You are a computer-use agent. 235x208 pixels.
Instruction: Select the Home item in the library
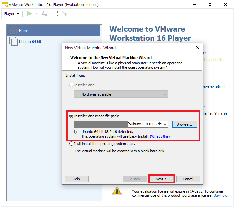[x=53, y=31]
